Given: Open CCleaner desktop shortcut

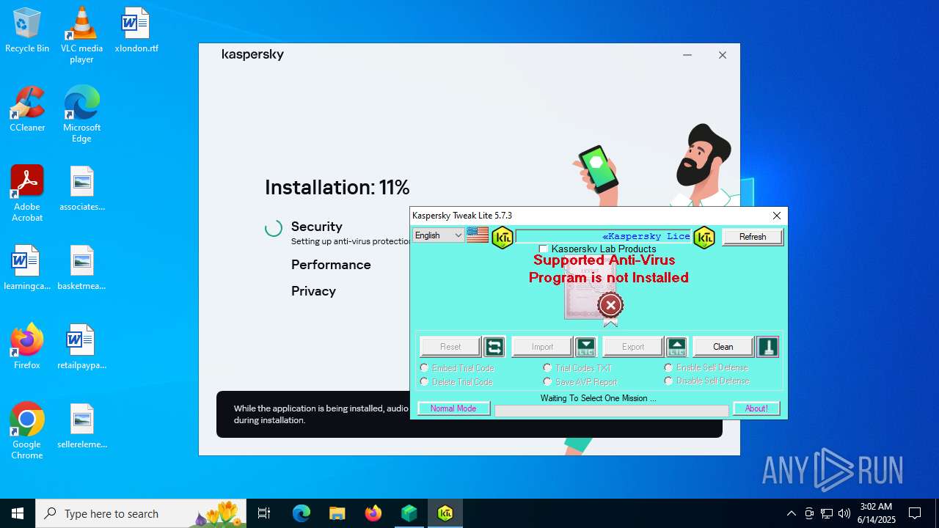Looking at the screenshot, I should point(27,109).
